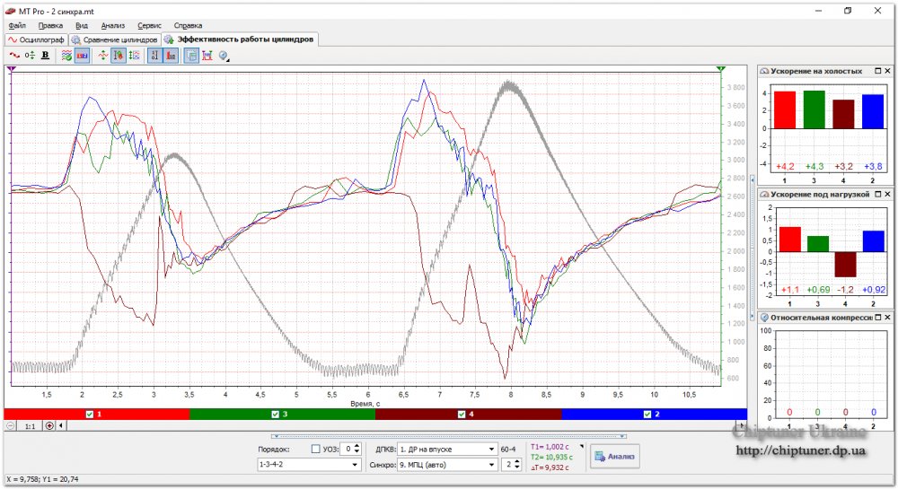Click the right scroll arrow below the graph
This screenshot has height=489, width=898.
pyautogui.click(x=743, y=425)
